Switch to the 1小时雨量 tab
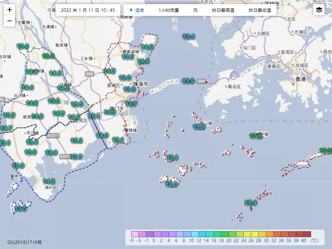Image resolution: width=332 pixels, height=249 pixels. [x=169, y=10]
